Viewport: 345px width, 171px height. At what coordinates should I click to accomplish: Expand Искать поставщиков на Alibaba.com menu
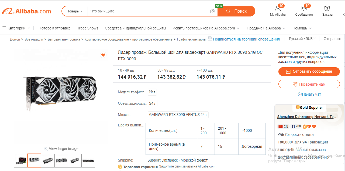pos(206,28)
